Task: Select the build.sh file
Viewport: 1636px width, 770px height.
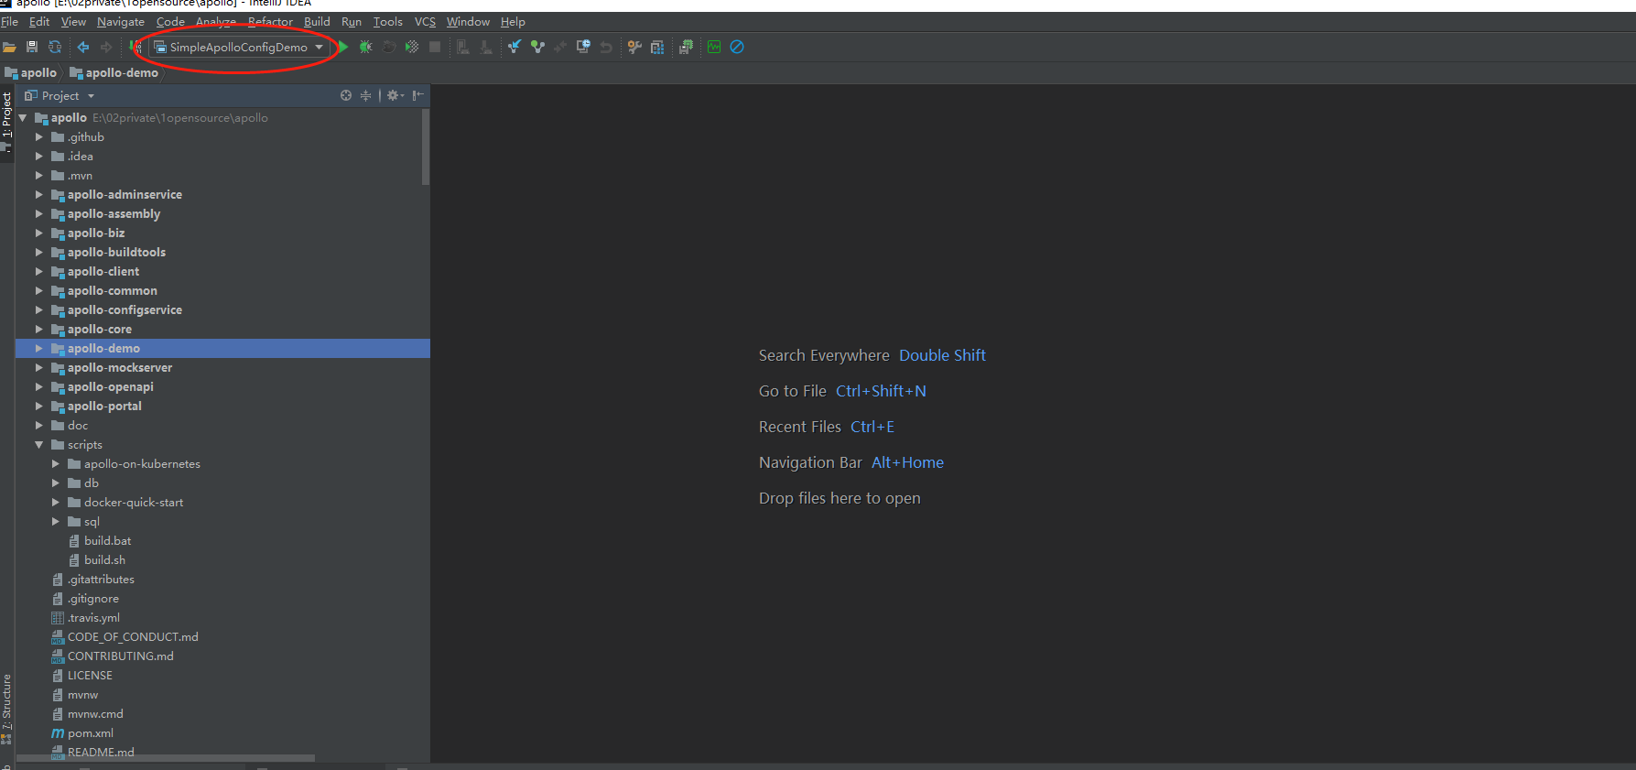Action: 97,560
